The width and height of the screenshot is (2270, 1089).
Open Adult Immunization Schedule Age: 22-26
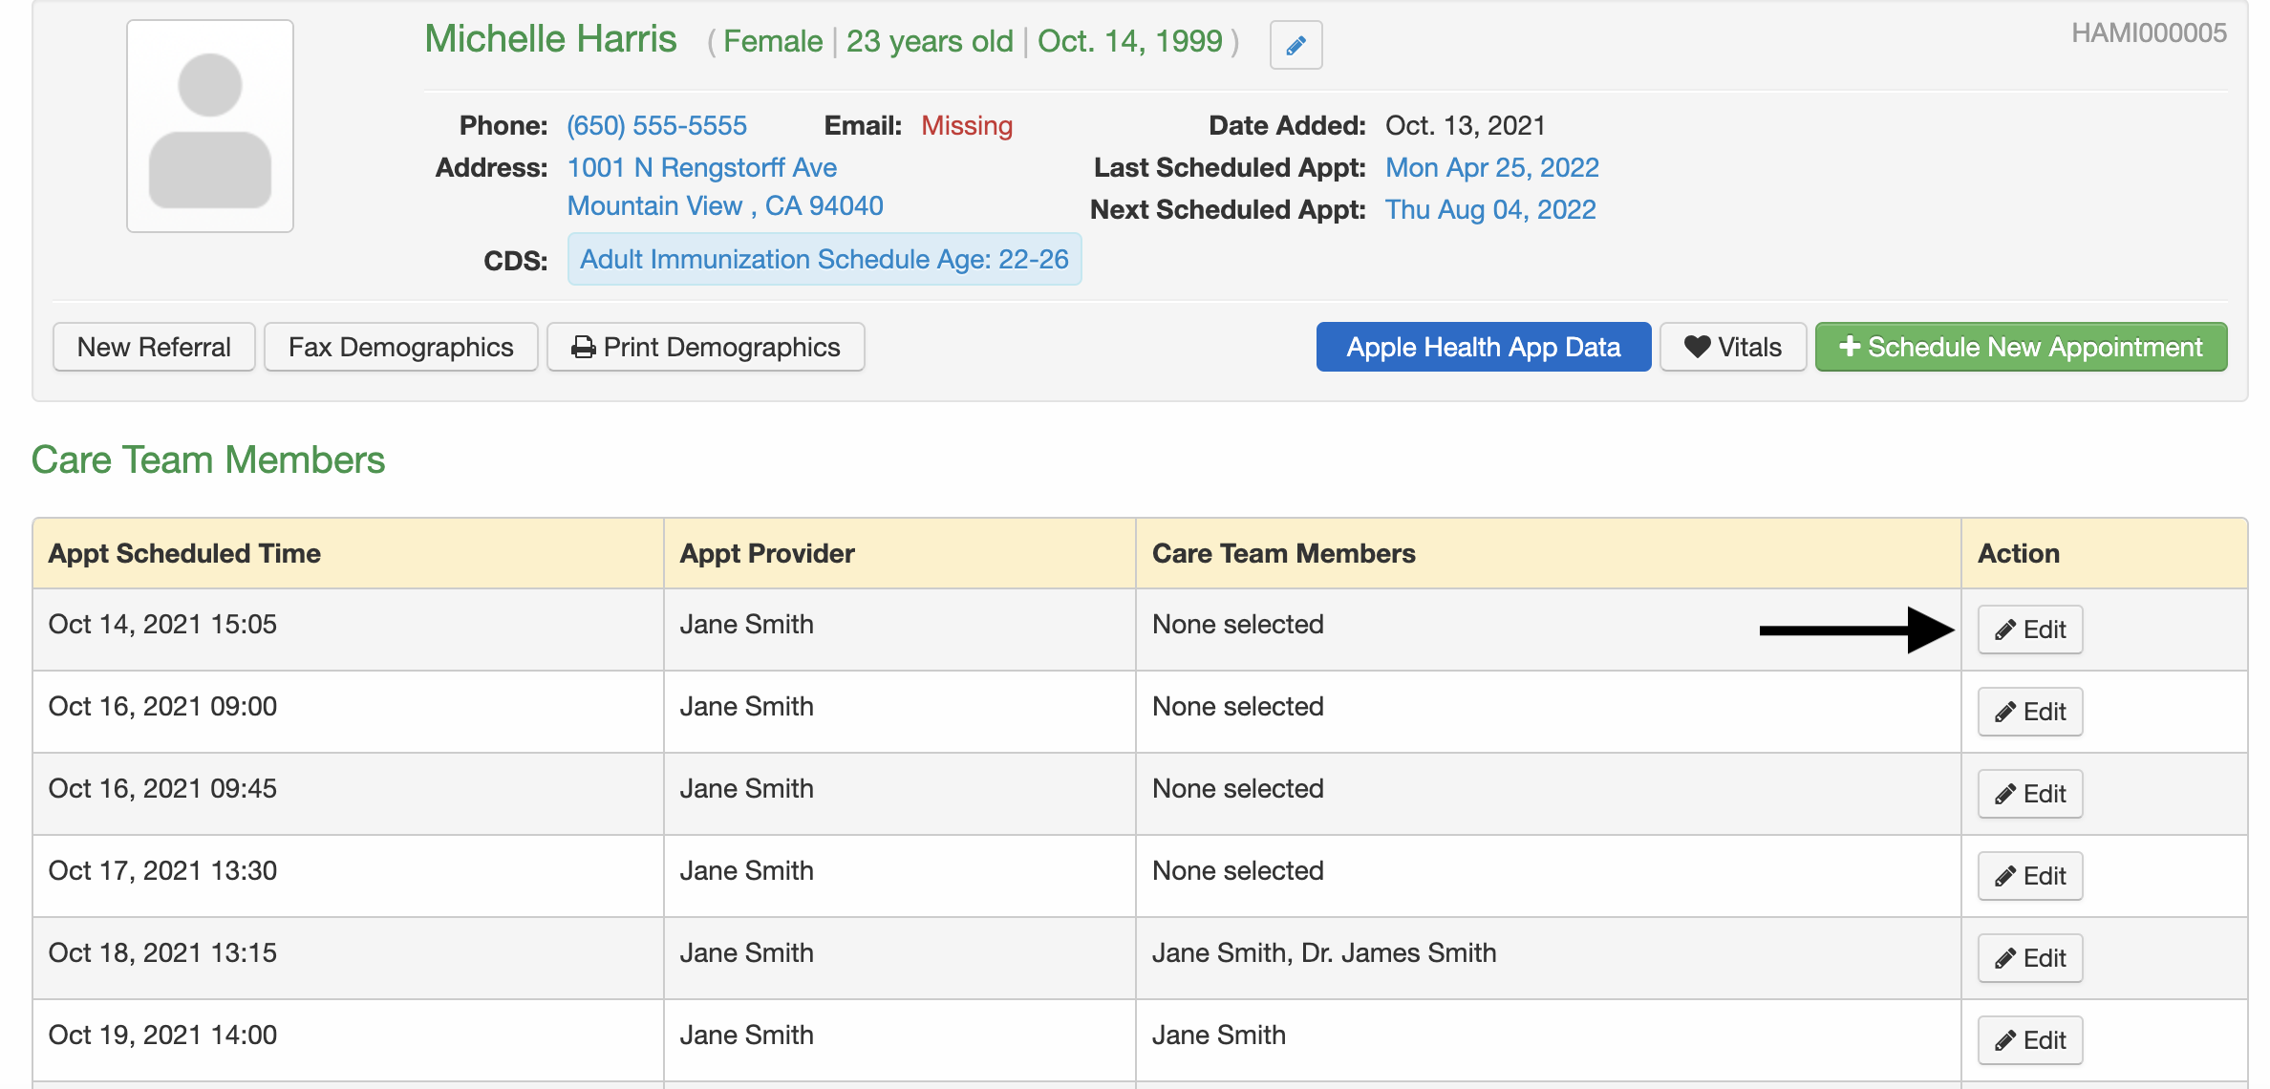click(x=824, y=259)
